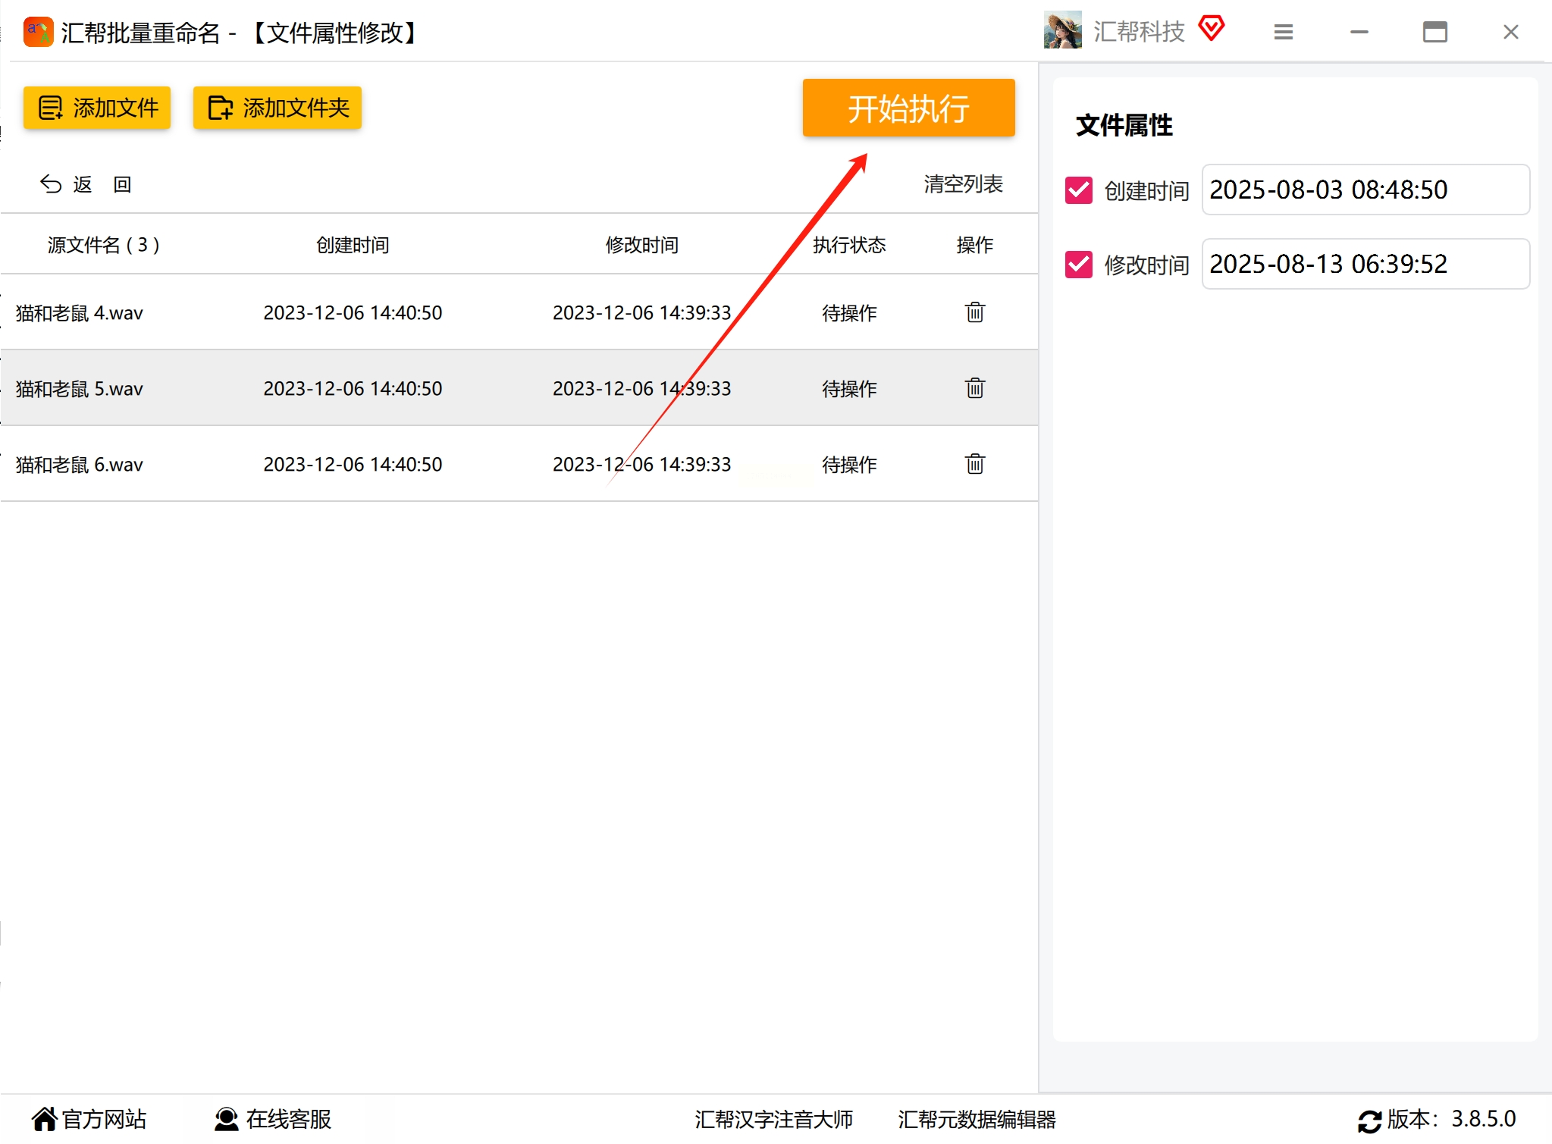Clear the list with 清空列表
This screenshot has width=1552, height=1144.
(x=963, y=184)
